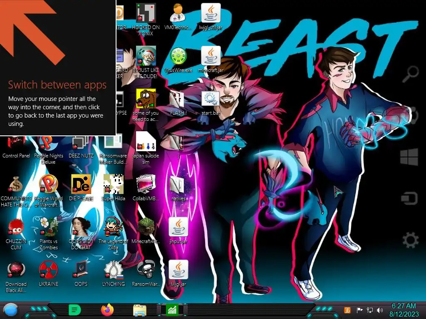Open the CHUZZIN CUM red fuzzy icon

point(16,227)
